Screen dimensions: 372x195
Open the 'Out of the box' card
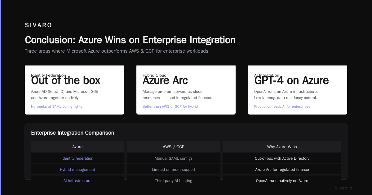tap(74, 90)
